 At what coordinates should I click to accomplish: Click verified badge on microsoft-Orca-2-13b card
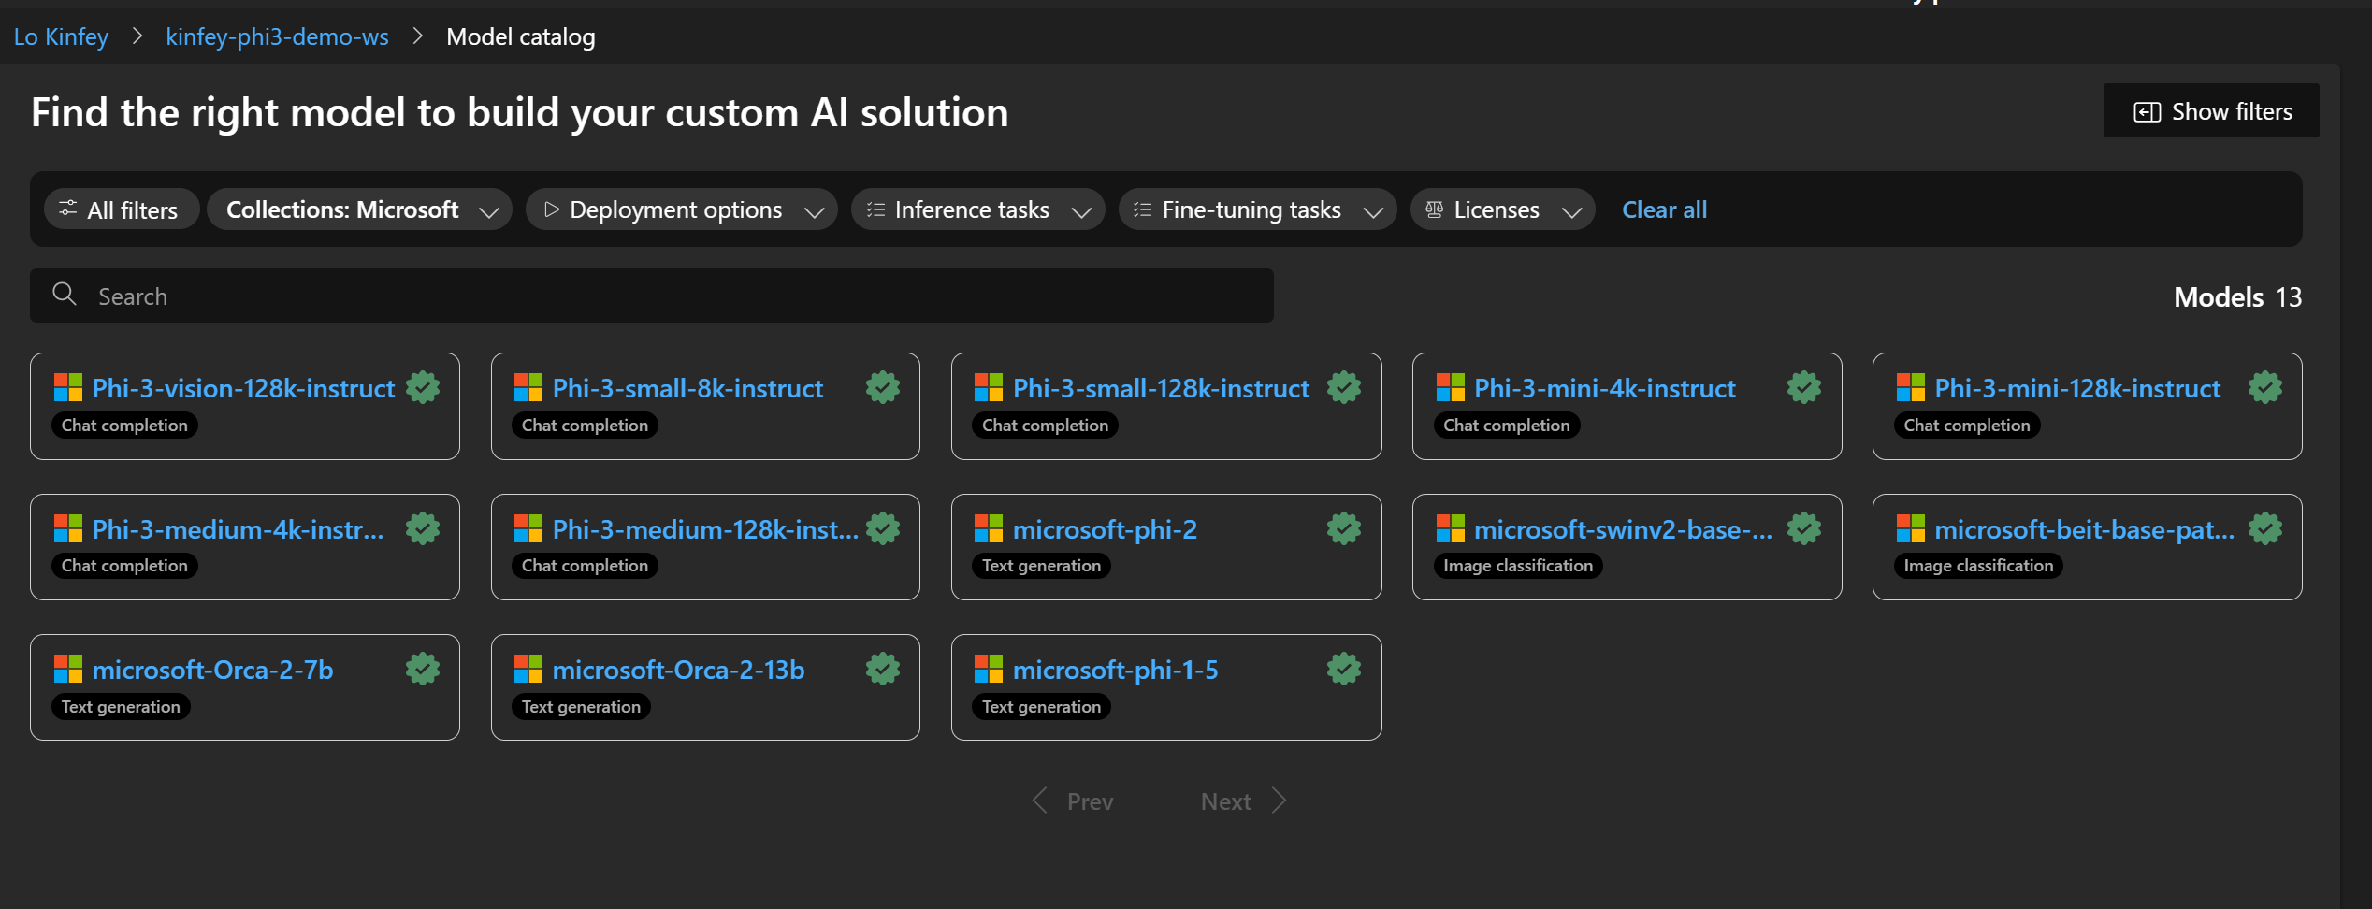click(x=883, y=669)
